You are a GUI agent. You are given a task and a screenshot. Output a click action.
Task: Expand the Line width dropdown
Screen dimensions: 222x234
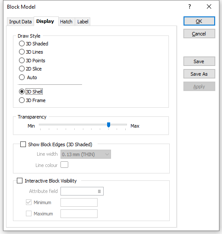[86, 154]
